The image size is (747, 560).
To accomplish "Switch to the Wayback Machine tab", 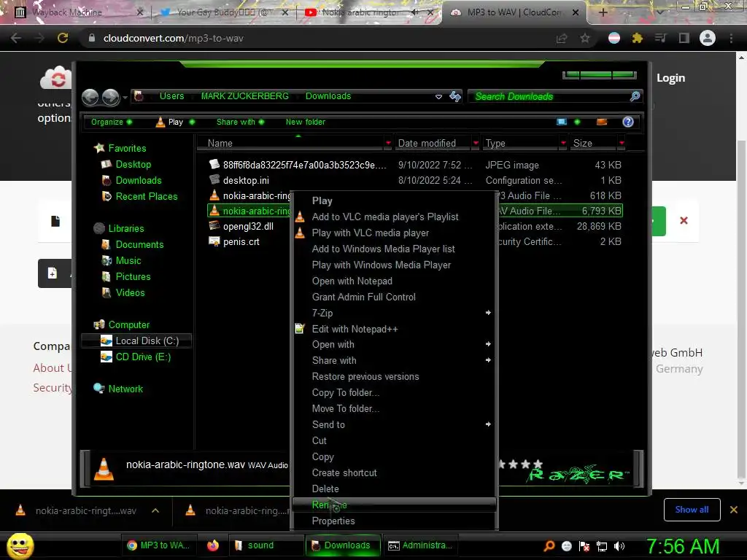I will point(79,12).
